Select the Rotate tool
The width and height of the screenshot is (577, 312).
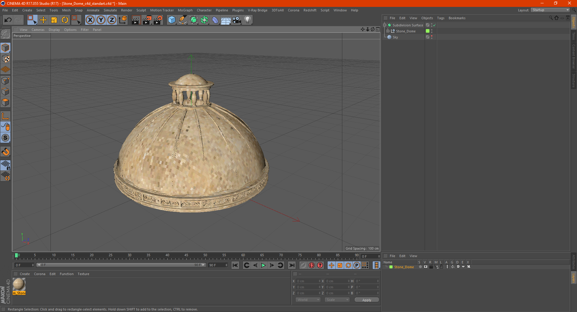(65, 20)
